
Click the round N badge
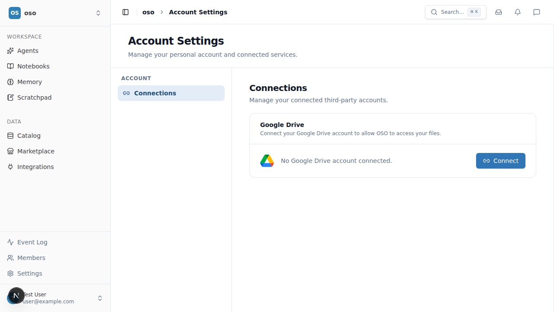16,296
